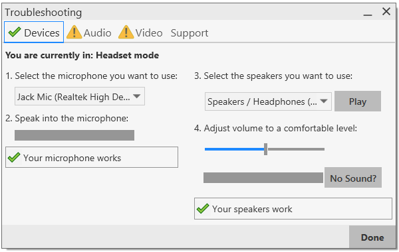The image size is (399, 252).
Task: Click the volume slider handle
Action: coord(265,149)
